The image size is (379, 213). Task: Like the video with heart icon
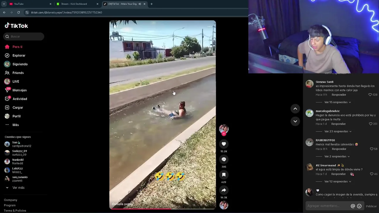(x=224, y=144)
